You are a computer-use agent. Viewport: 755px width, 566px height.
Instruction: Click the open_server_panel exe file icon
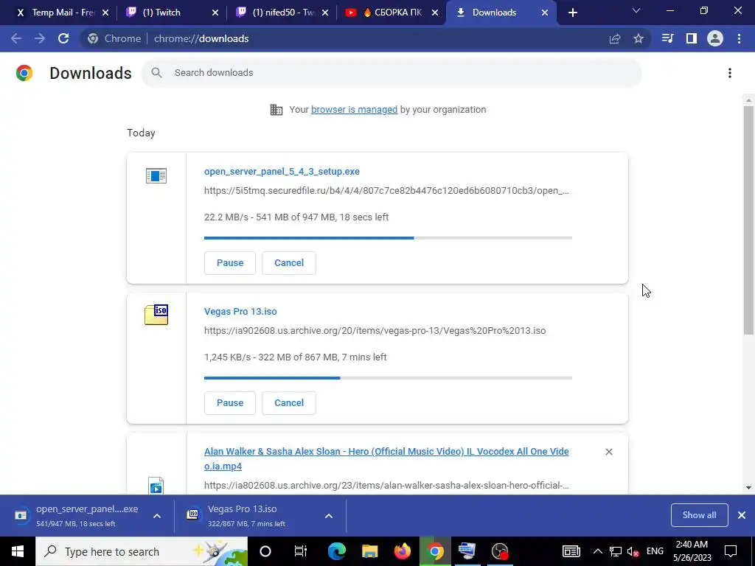coord(156,175)
